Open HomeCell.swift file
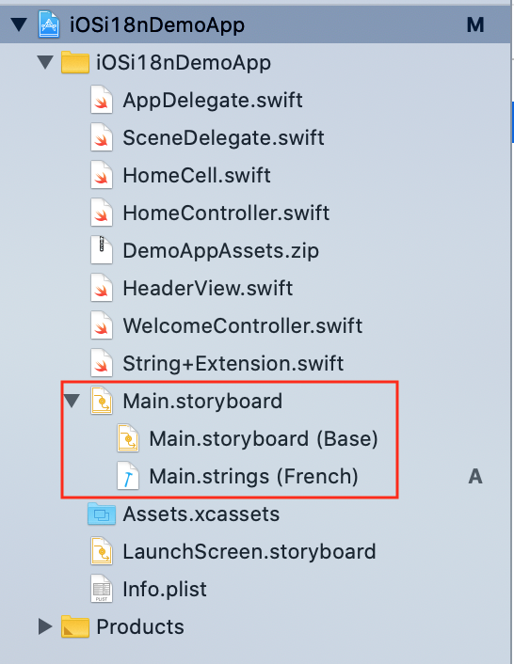 tap(197, 175)
